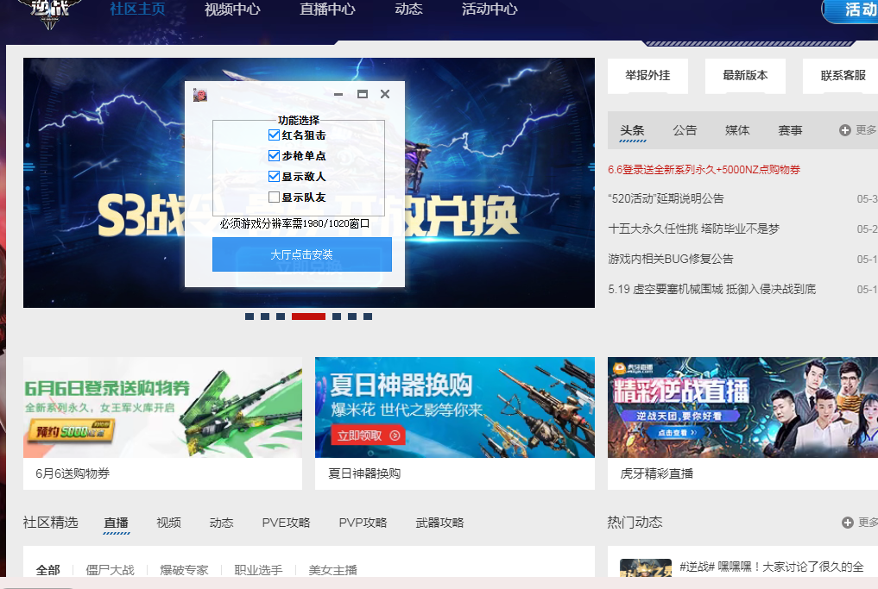Viewport: 878px width, 589px height.
Task: Switch to the 公告 news tab
Action: 685,130
